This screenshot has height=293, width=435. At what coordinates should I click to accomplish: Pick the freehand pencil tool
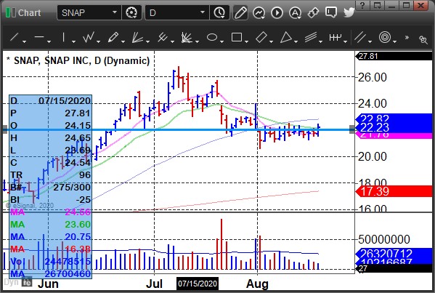click(113, 37)
